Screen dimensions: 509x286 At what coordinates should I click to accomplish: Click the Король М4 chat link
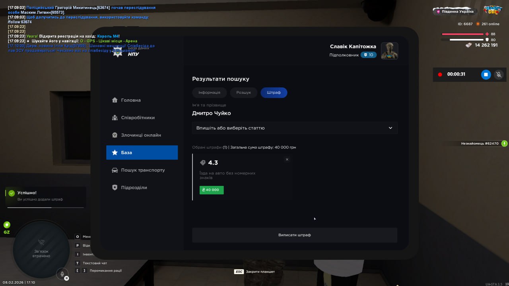tap(108, 36)
